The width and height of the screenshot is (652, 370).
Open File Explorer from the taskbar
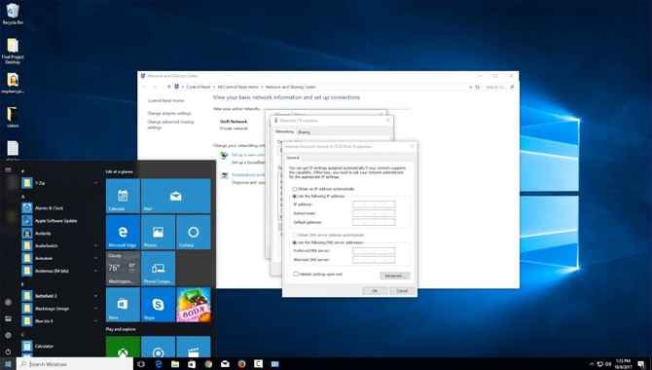tap(175, 364)
